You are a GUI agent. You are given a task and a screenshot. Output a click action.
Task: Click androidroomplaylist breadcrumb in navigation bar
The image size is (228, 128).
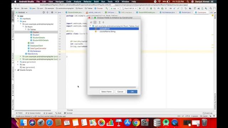click(65, 9)
